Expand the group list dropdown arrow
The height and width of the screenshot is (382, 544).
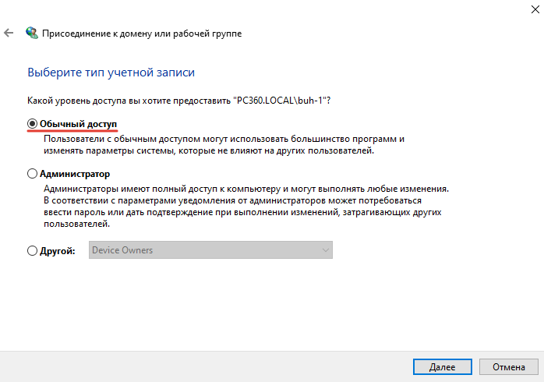point(326,250)
